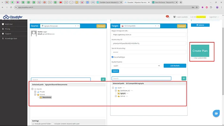Click the Multi User sidebar icon
The height and width of the screenshot is (126, 224).
tap(3, 24)
